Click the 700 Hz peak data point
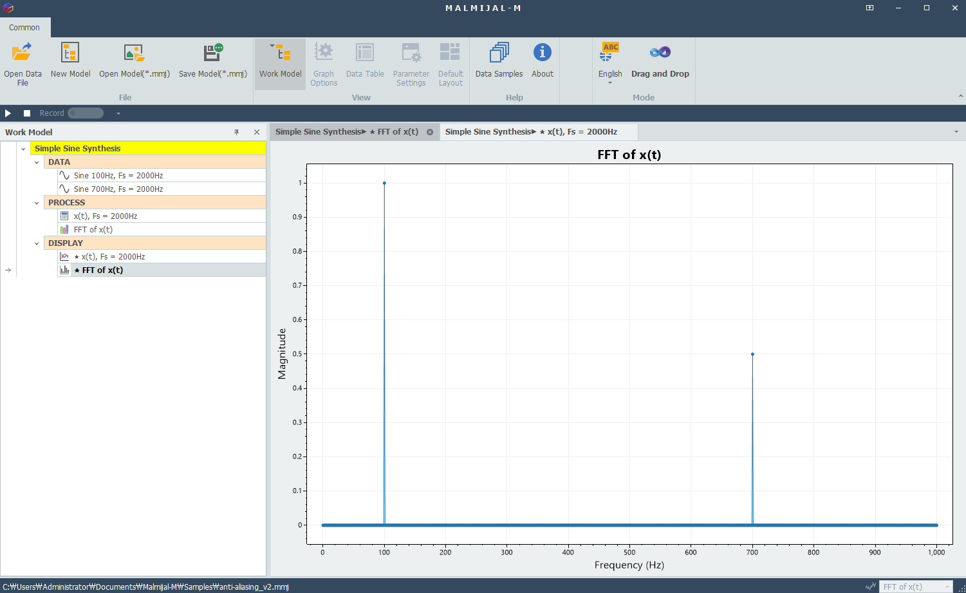966x593 pixels. [x=752, y=354]
